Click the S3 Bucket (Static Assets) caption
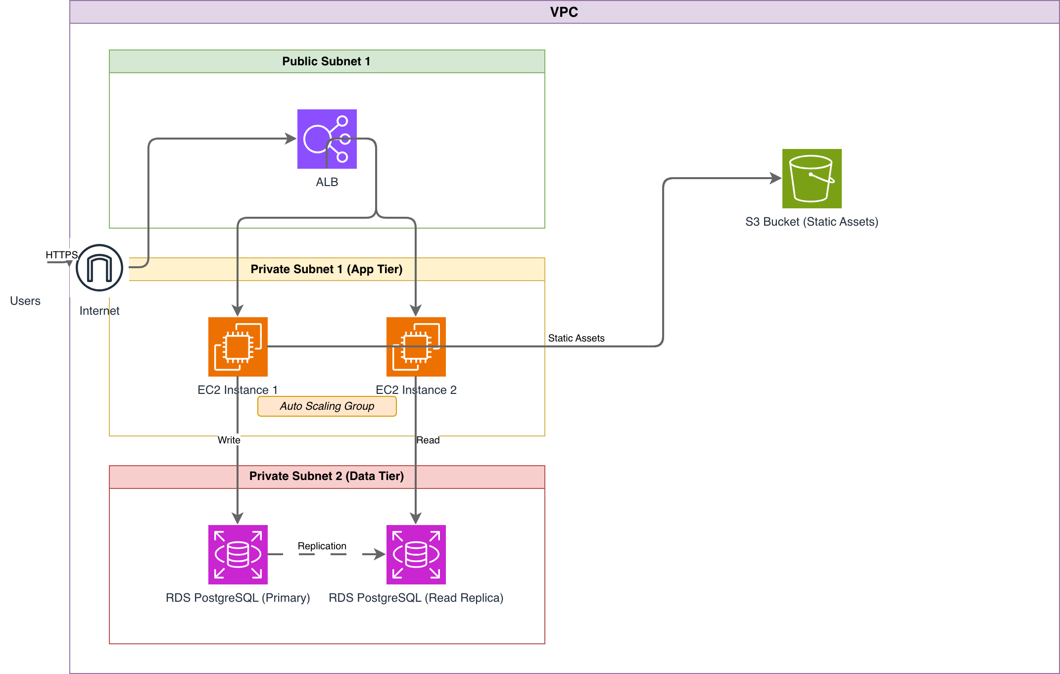 [812, 222]
